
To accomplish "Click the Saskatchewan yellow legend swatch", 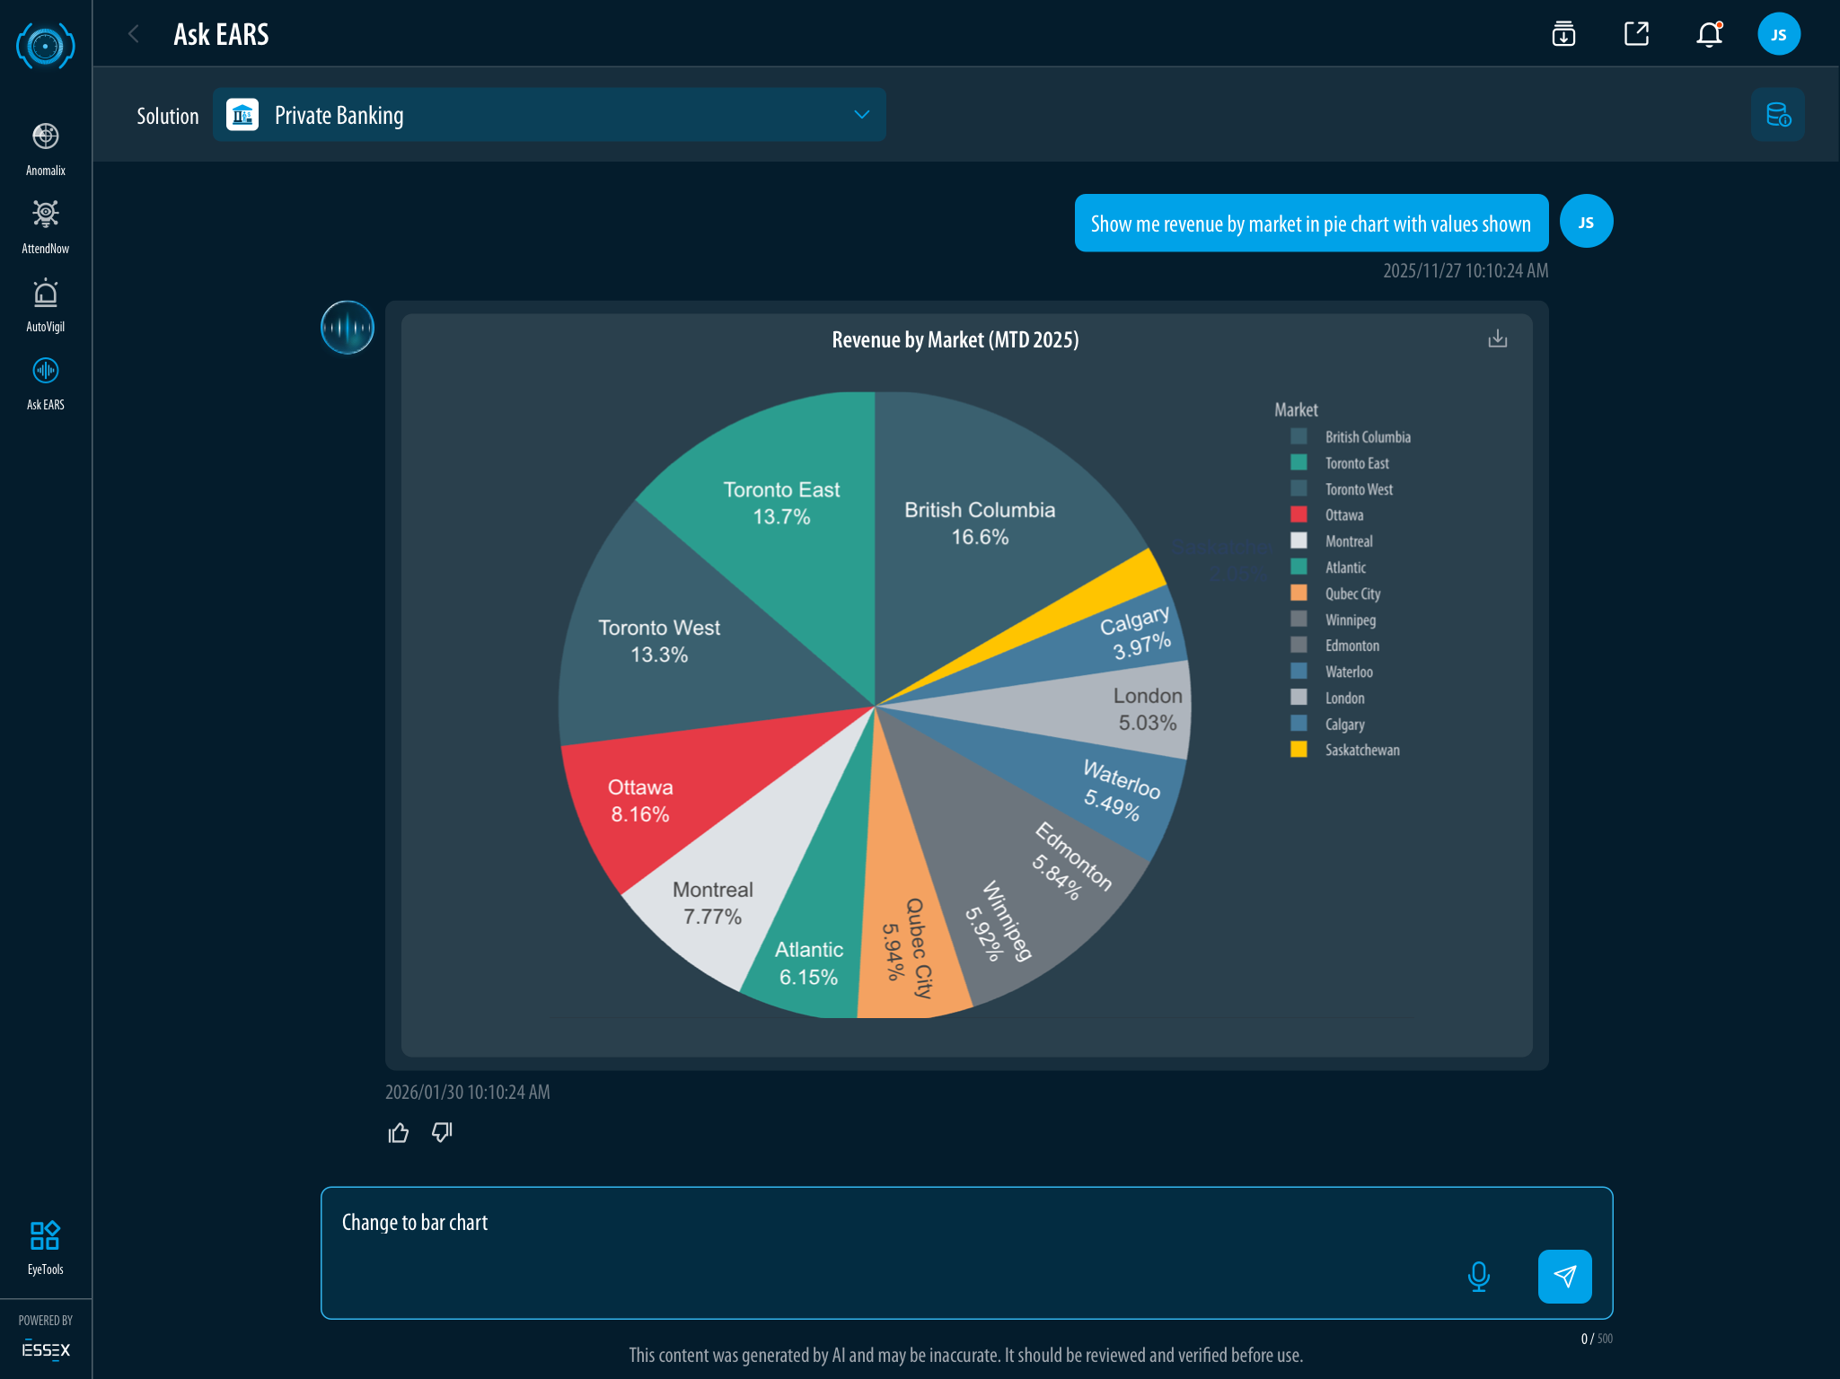I will pos(1299,750).
